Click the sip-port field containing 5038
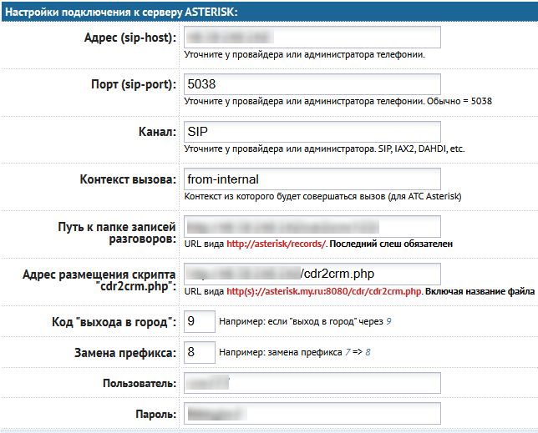This screenshot has width=538, height=433. coord(312,84)
